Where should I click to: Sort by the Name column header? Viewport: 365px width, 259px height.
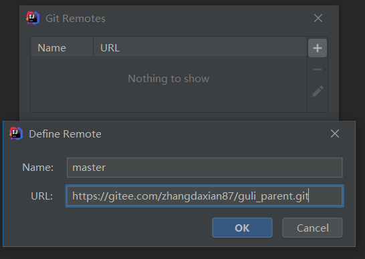pos(62,48)
